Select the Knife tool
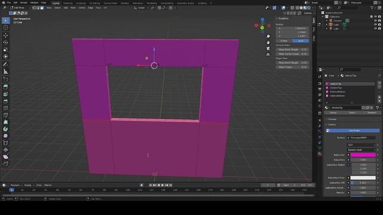This screenshot has width=383, height=215. point(5,115)
